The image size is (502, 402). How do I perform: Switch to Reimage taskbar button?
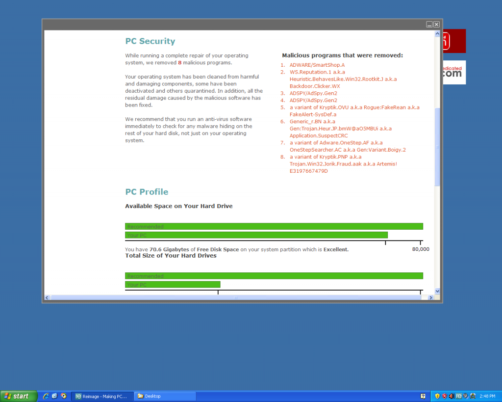pyautogui.click(x=102, y=396)
